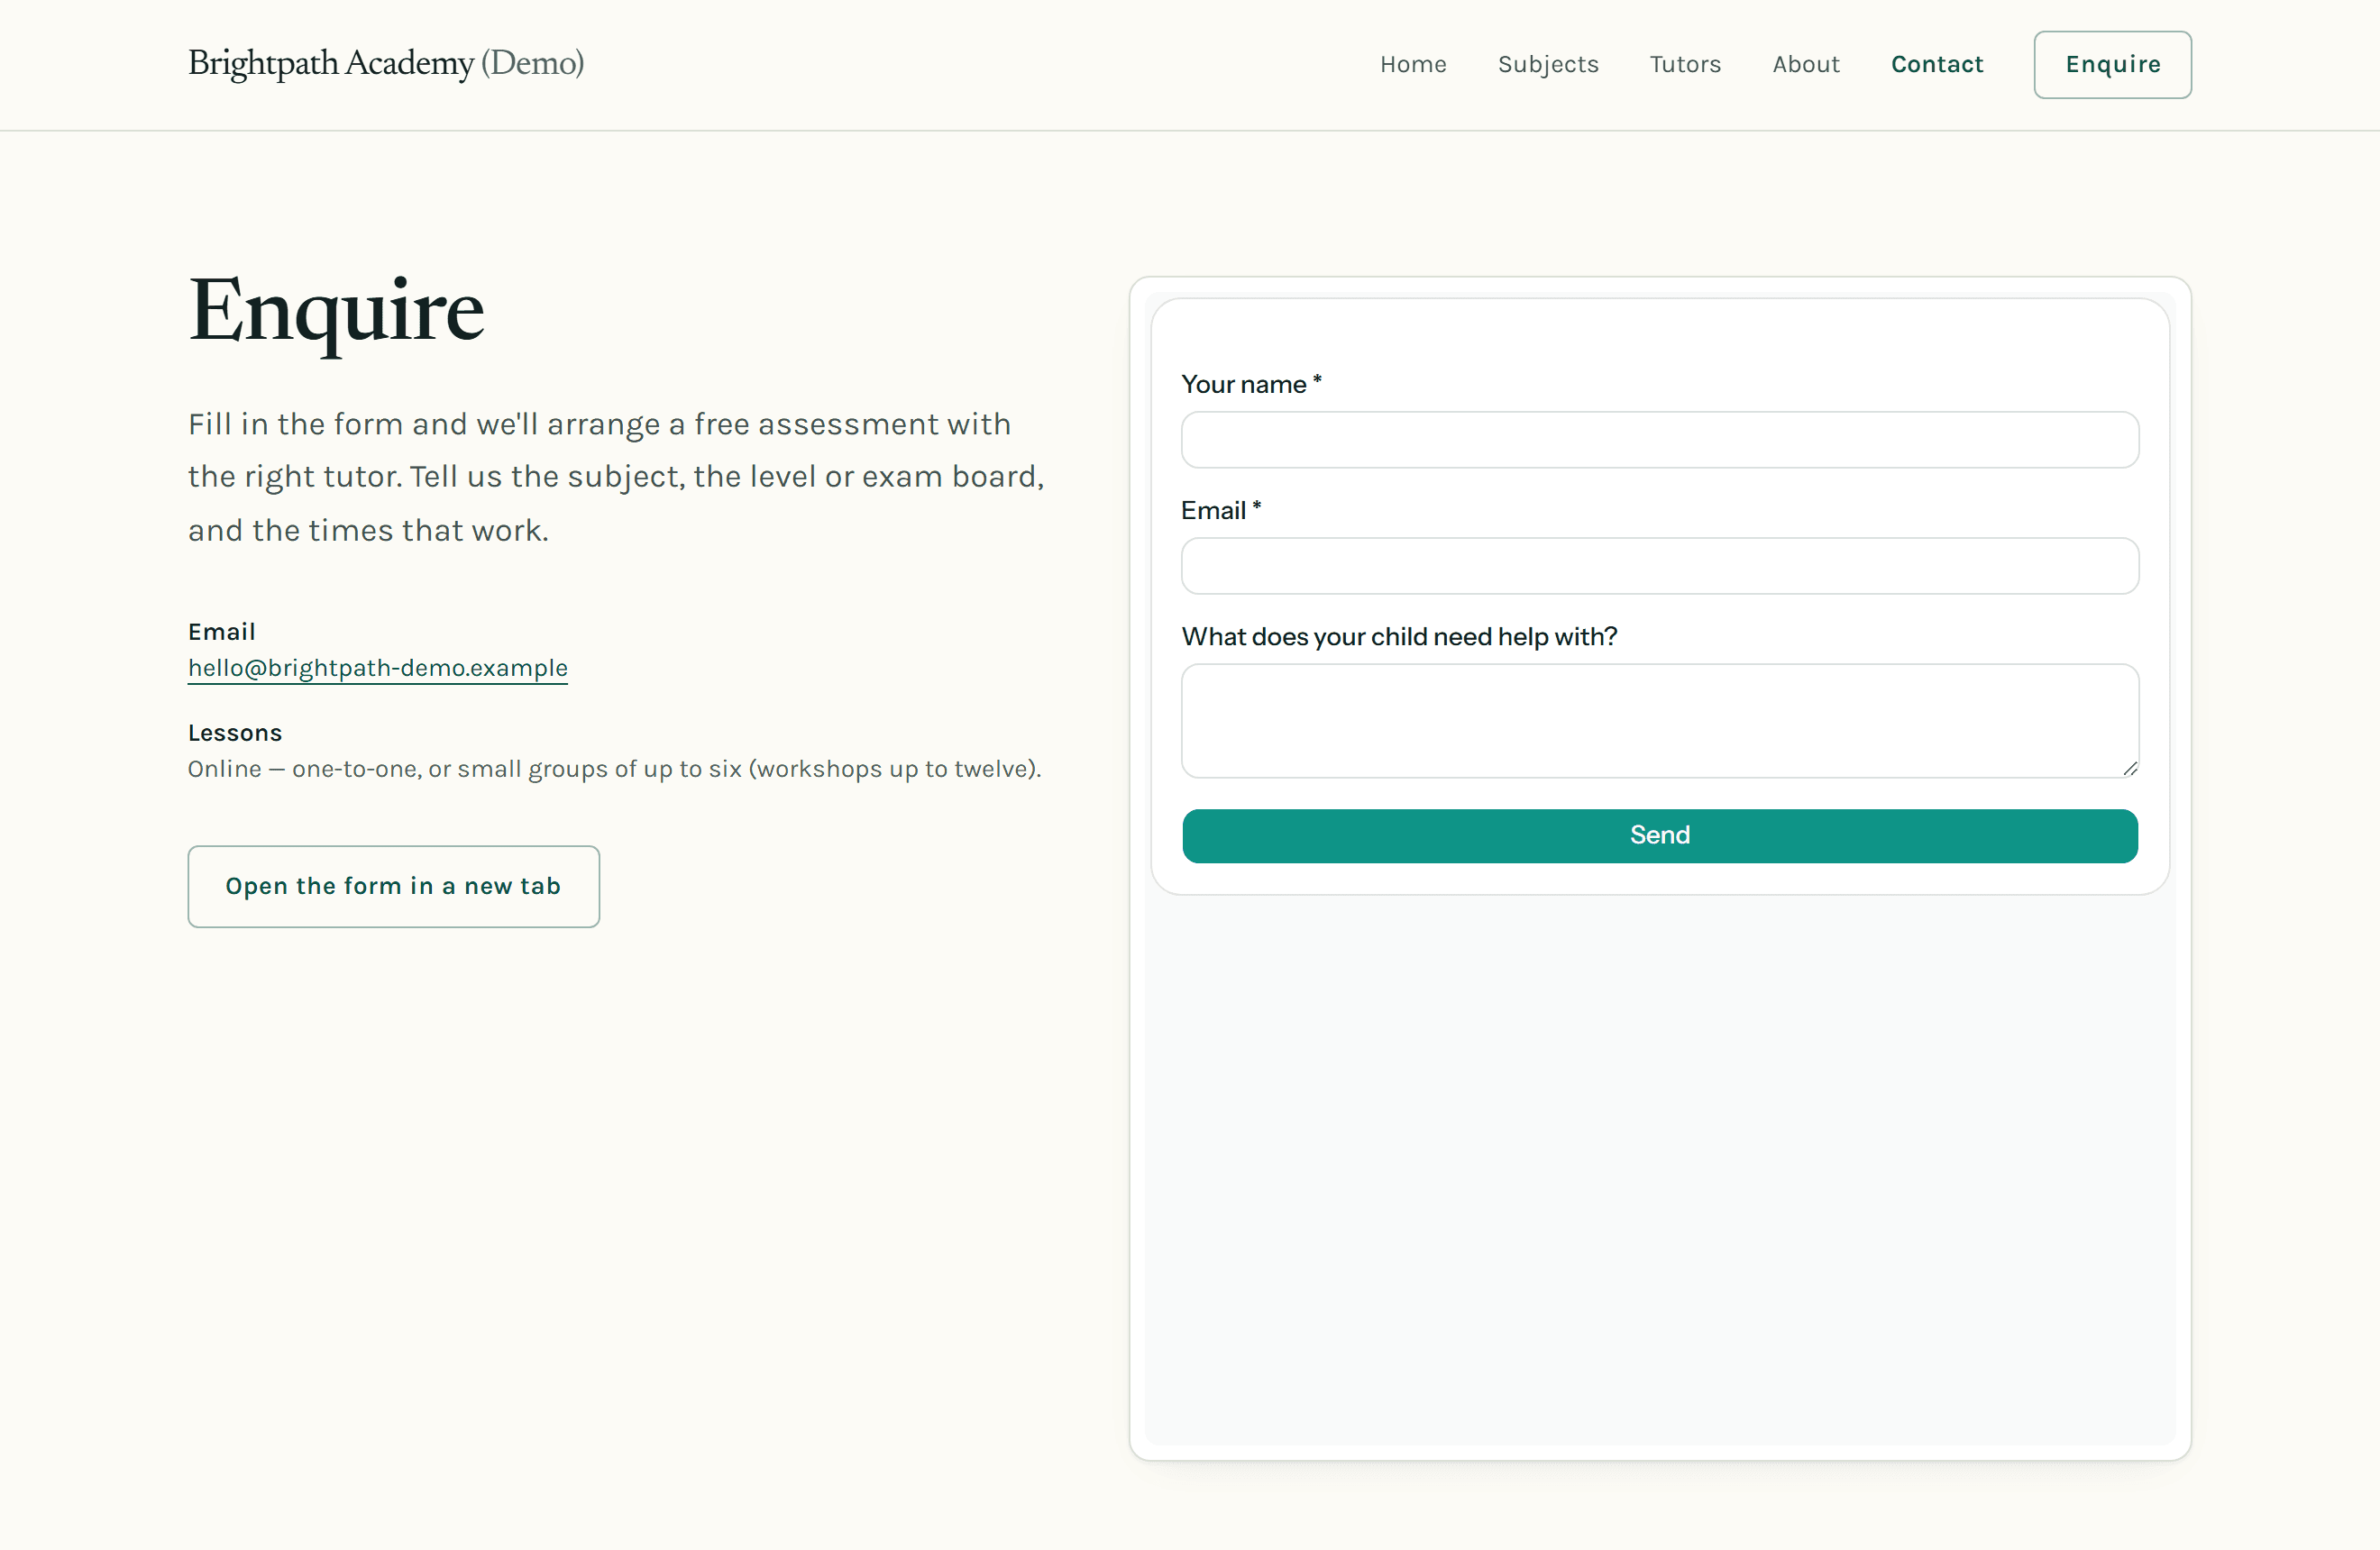2380x1550 pixels.
Task: Click the Brightpath Academy (Demo) logo
Action: [x=386, y=63]
